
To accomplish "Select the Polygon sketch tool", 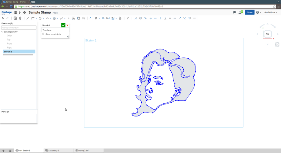I will [x=54, y=18].
